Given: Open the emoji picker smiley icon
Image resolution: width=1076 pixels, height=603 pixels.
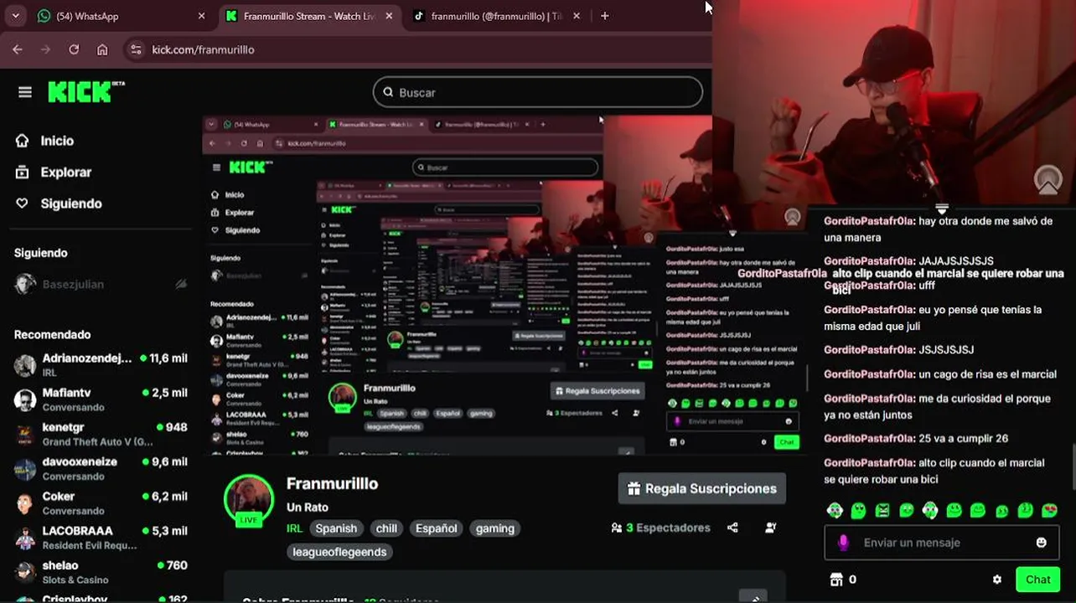Looking at the screenshot, I should (x=1042, y=543).
